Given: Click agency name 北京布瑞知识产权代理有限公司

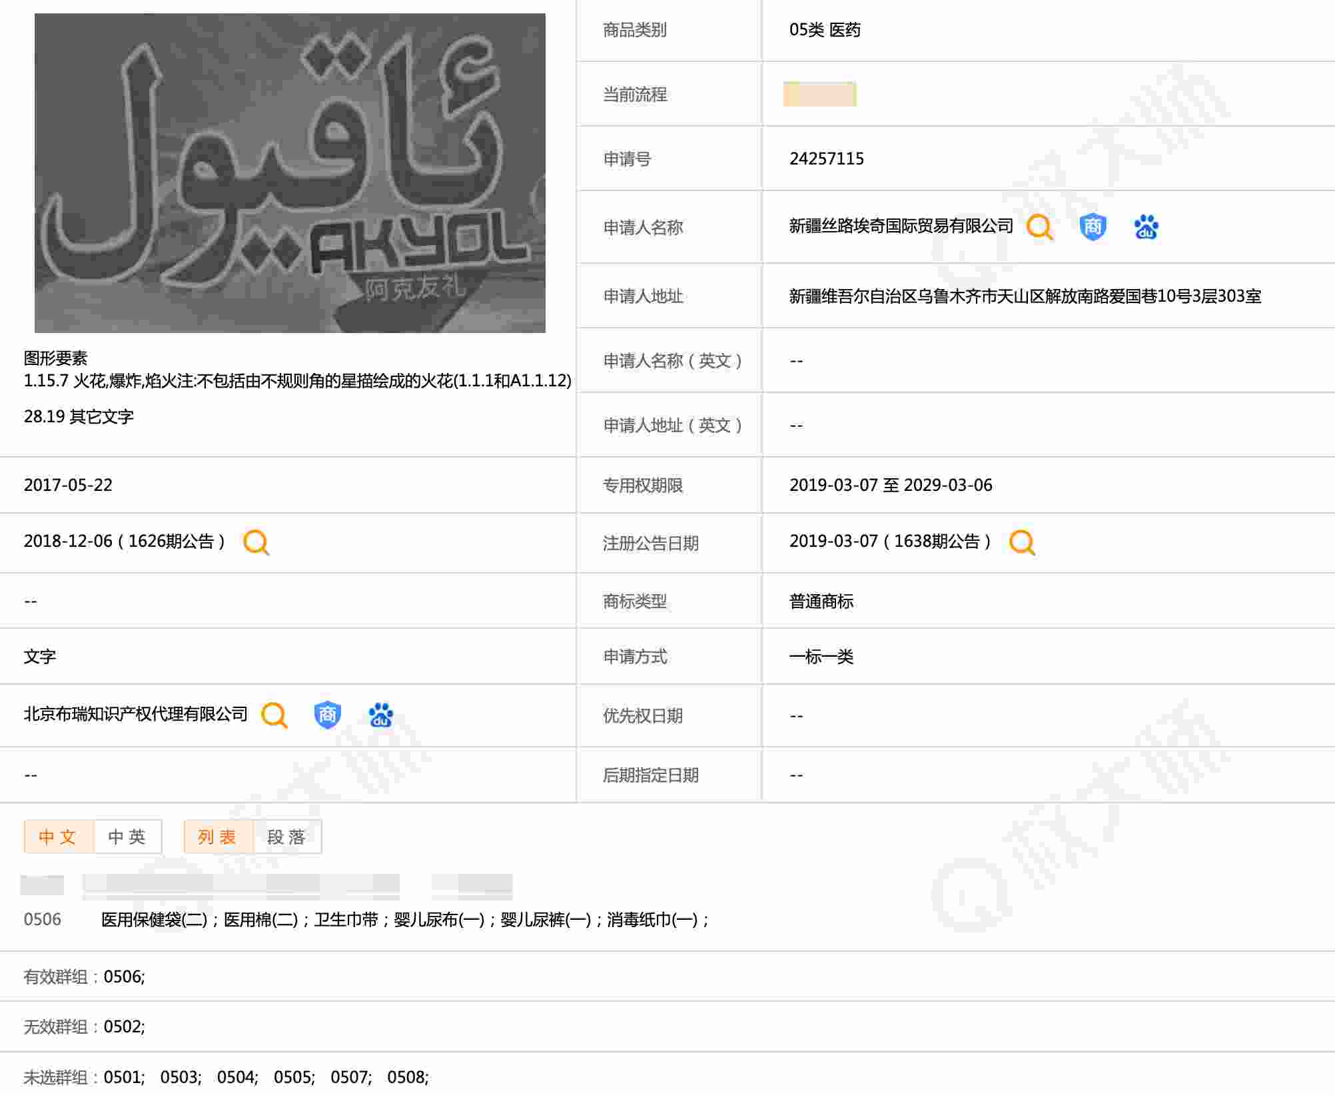Looking at the screenshot, I should [x=135, y=715].
